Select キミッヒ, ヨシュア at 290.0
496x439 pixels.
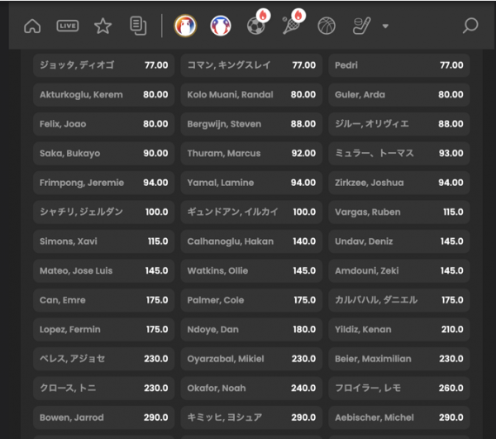(x=251, y=418)
